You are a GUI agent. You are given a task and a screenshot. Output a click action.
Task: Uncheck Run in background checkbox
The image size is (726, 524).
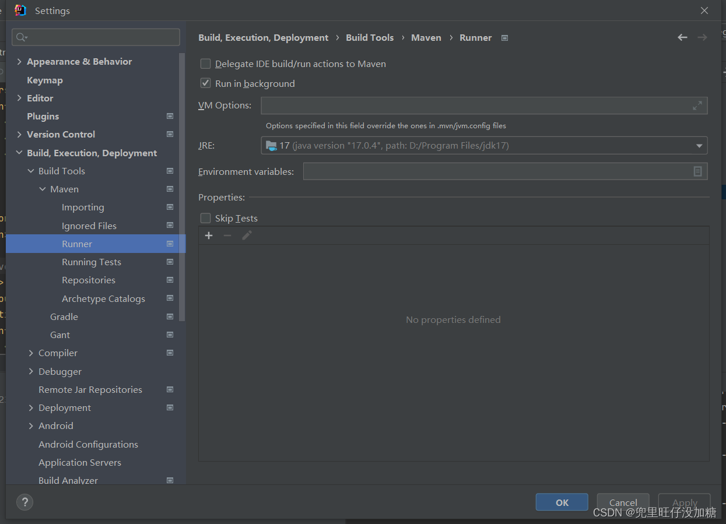(x=205, y=83)
